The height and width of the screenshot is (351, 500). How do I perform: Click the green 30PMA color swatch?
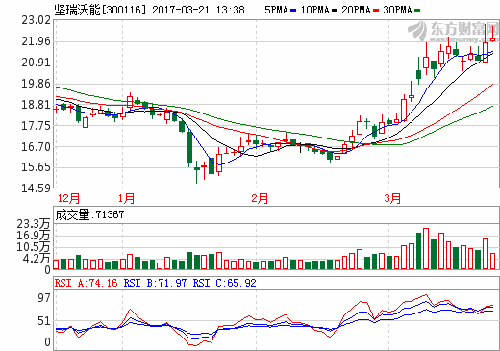417,11
